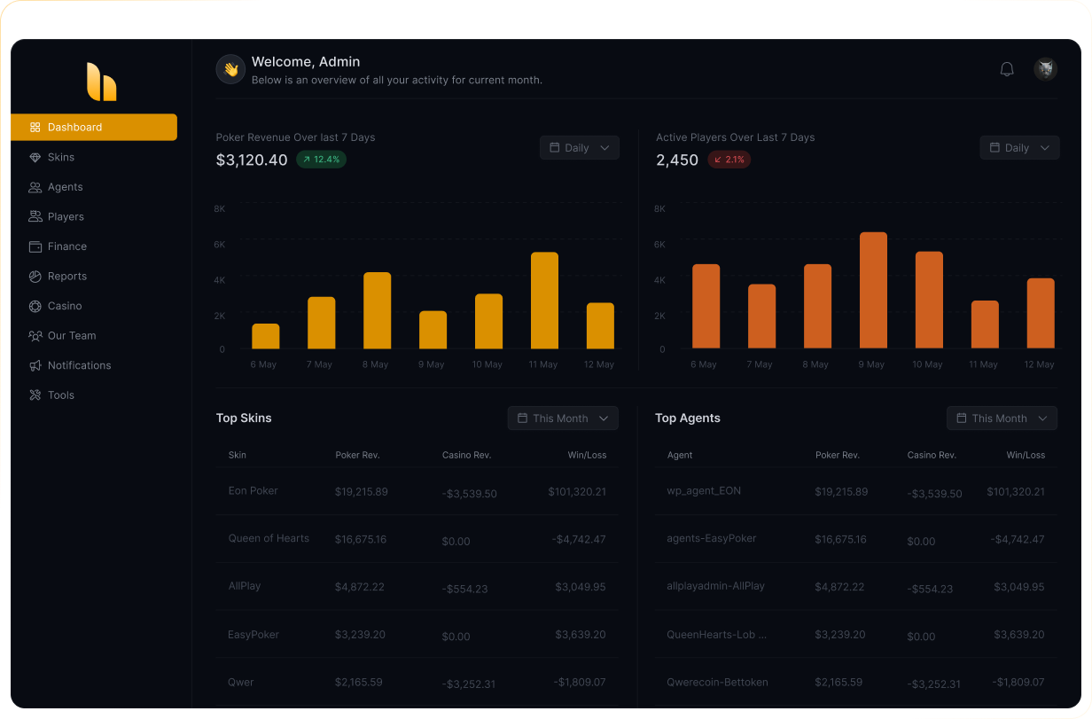Click the 9 May active players bar
The image size is (1092, 719).
(873, 290)
